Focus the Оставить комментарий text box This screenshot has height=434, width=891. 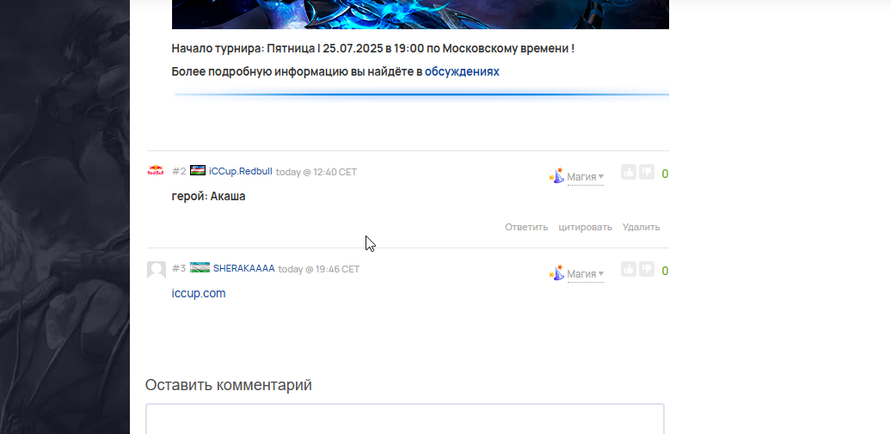pos(404,419)
